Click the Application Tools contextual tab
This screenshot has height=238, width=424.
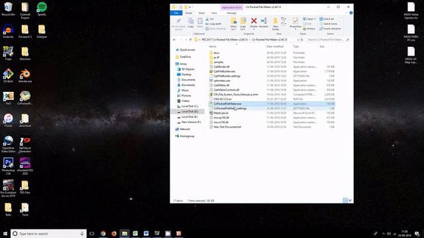(232, 7)
